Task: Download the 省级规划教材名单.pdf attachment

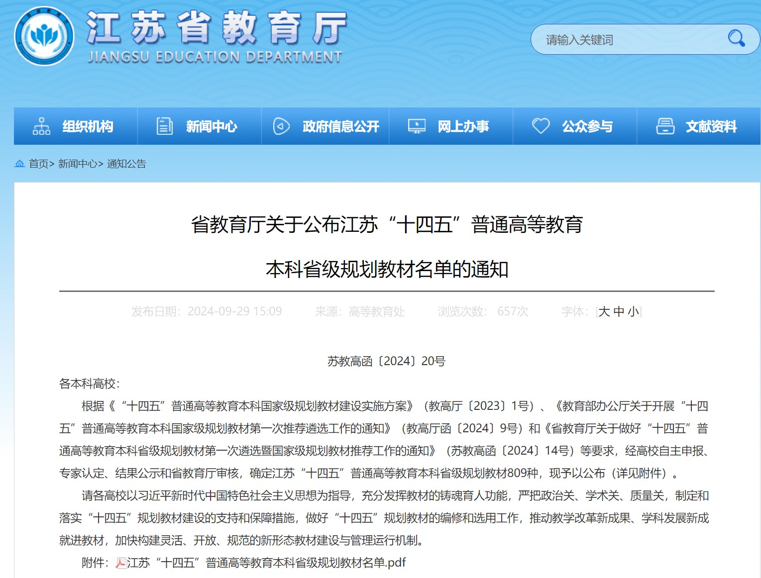Action: [x=266, y=563]
